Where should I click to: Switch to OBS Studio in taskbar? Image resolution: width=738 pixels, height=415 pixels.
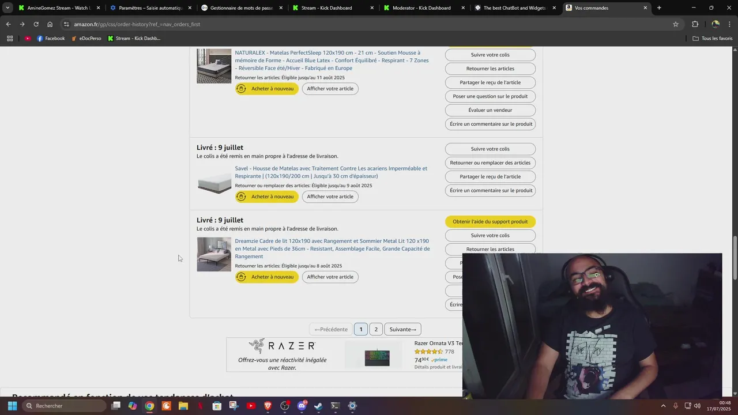click(x=285, y=406)
